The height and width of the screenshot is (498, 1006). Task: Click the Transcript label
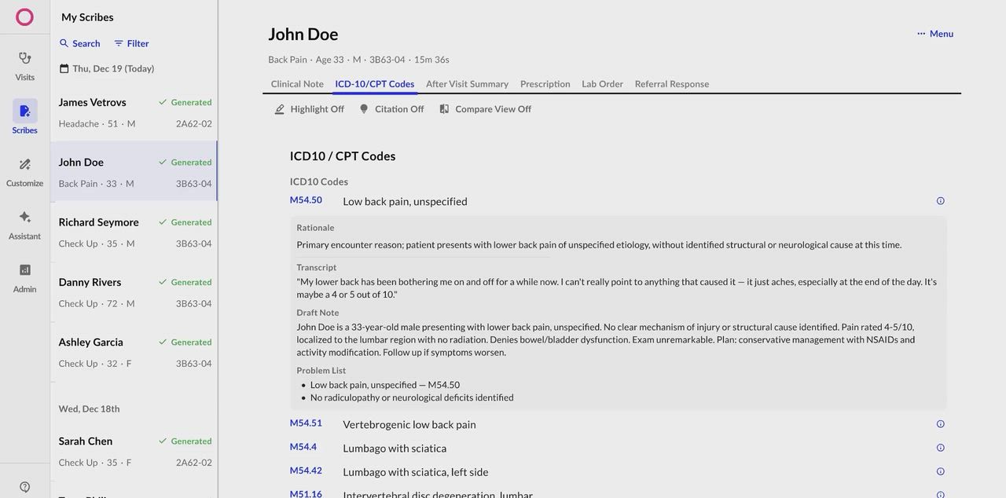317,268
